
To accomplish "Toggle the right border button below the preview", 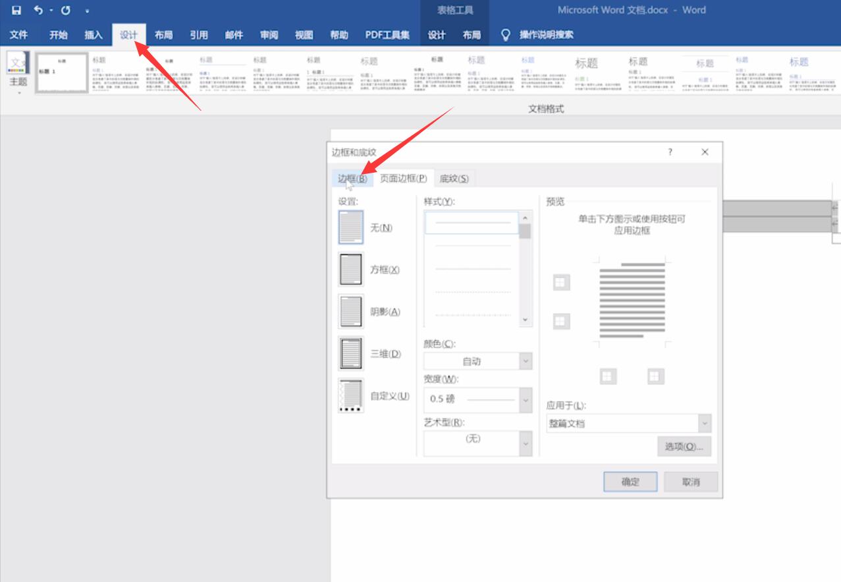I will point(655,376).
